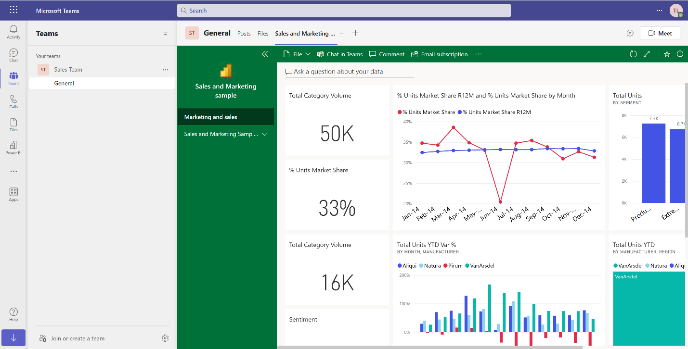Open Calls in left rail
The image size is (688, 349).
point(13,101)
